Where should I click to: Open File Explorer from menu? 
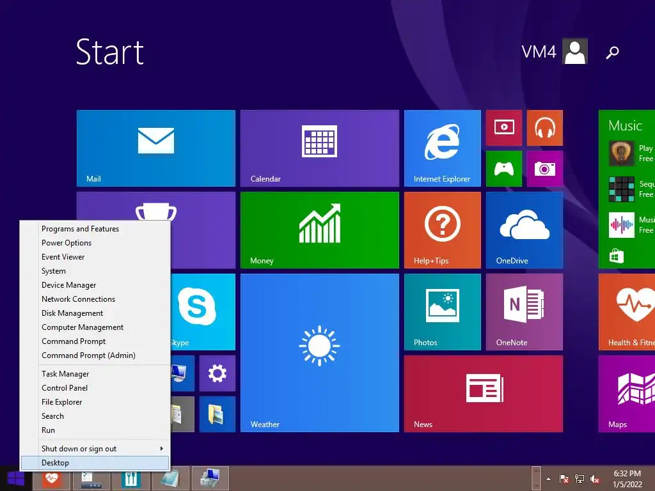click(96, 402)
